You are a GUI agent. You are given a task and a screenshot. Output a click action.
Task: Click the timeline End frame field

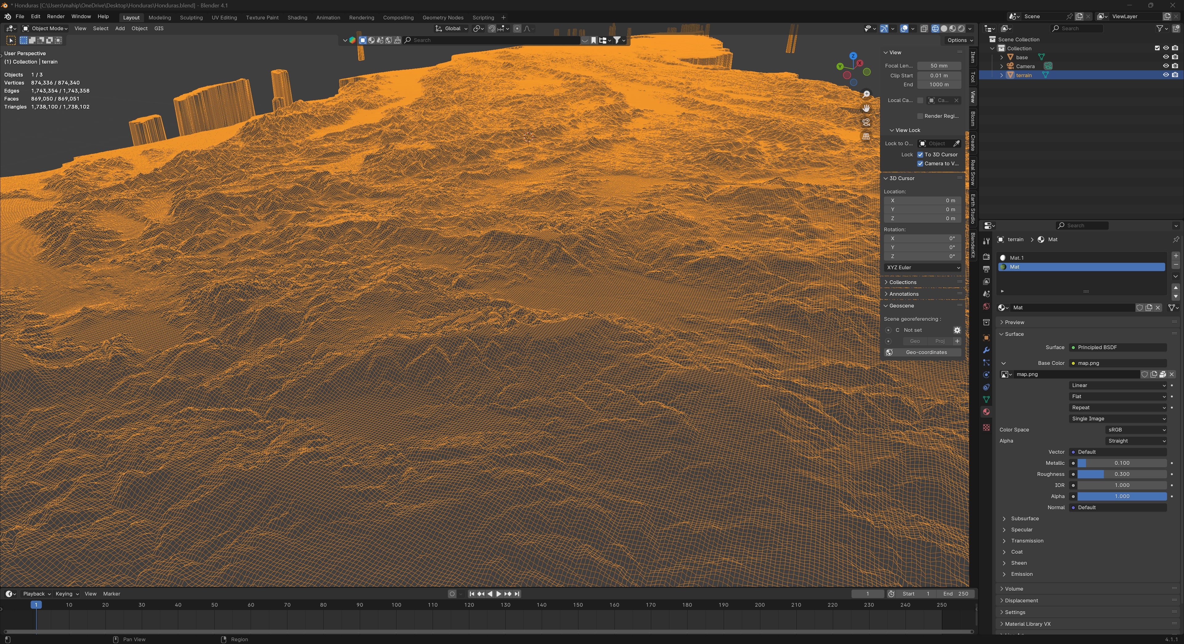[956, 594]
